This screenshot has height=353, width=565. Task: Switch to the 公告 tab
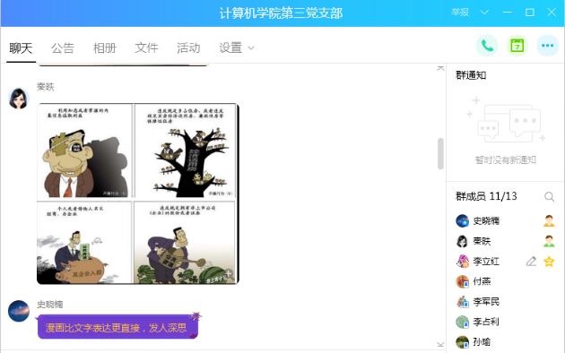pyautogui.click(x=63, y=47)
